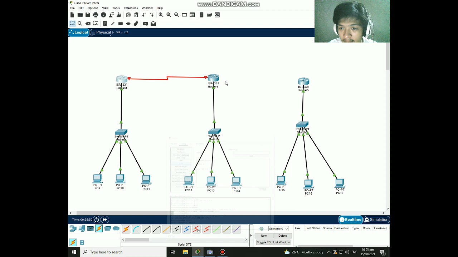Undo the last action

click(x=144, y=15)
